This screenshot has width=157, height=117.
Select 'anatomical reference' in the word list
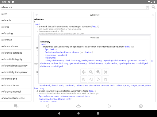[x=16, y=98]
